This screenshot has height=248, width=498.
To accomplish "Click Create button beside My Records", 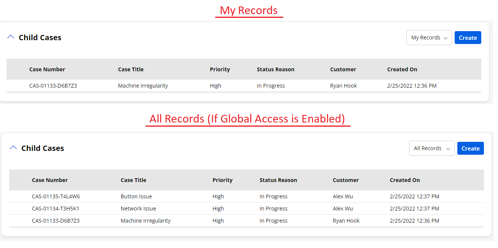I will pyautogui.click(x=468, y=38).
